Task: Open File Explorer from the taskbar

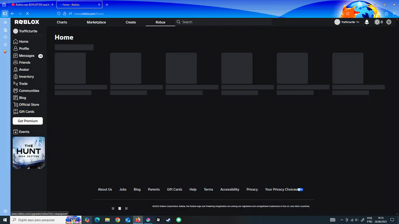Action: pyautogui.click(x=107, y=220)
